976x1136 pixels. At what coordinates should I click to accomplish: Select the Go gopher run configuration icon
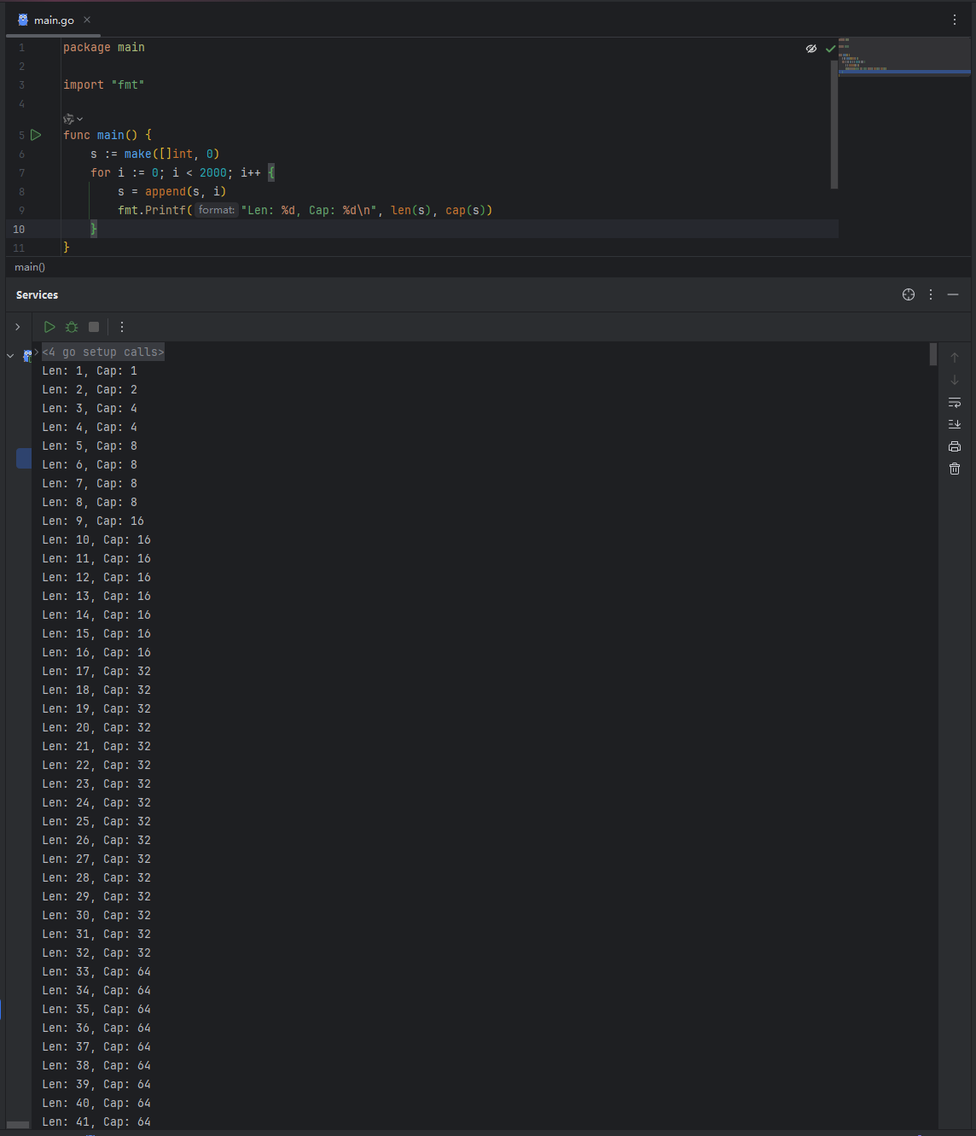27,355
